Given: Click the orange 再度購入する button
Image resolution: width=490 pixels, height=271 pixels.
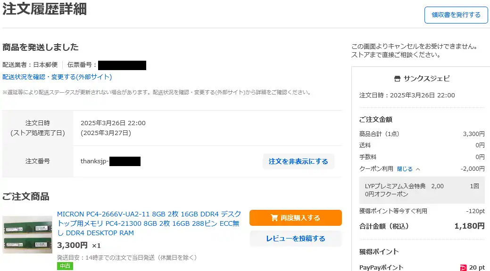Looking at the screenshot, I should click(296, 218).
